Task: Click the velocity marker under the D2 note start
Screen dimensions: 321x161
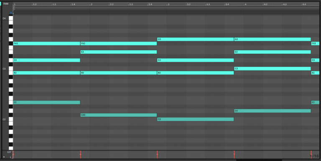Action: click(x=234, y=154)
